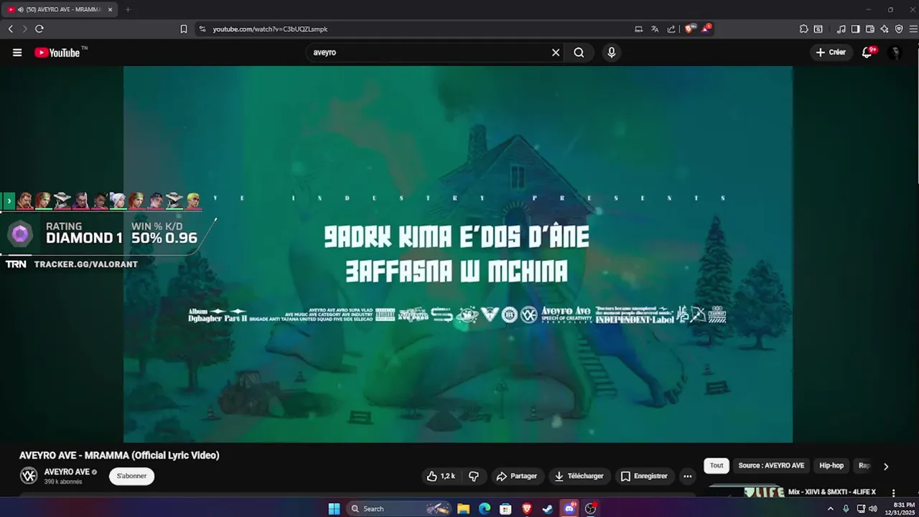Toggle the browser sidebar panel
This screenshot has height=517, width=919.
(855, 29)
